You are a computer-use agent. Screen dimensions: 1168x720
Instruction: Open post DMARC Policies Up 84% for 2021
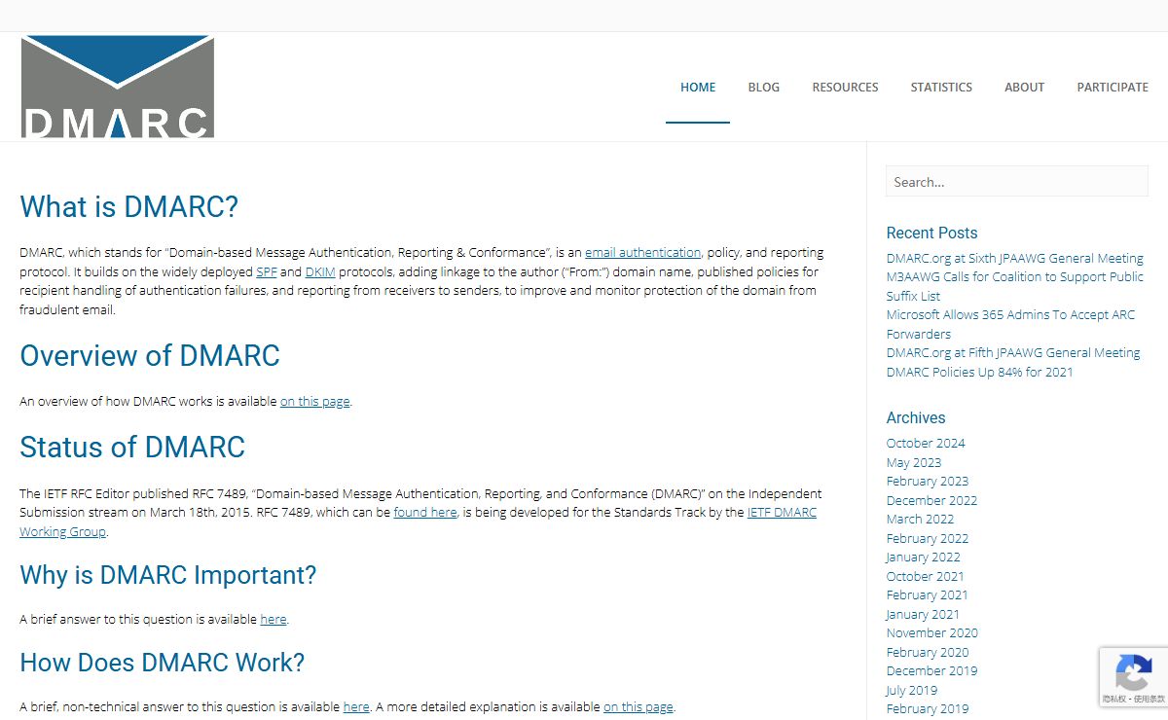point(979,372)
